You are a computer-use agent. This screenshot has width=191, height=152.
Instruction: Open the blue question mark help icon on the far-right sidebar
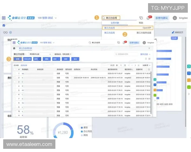[189, 73]
